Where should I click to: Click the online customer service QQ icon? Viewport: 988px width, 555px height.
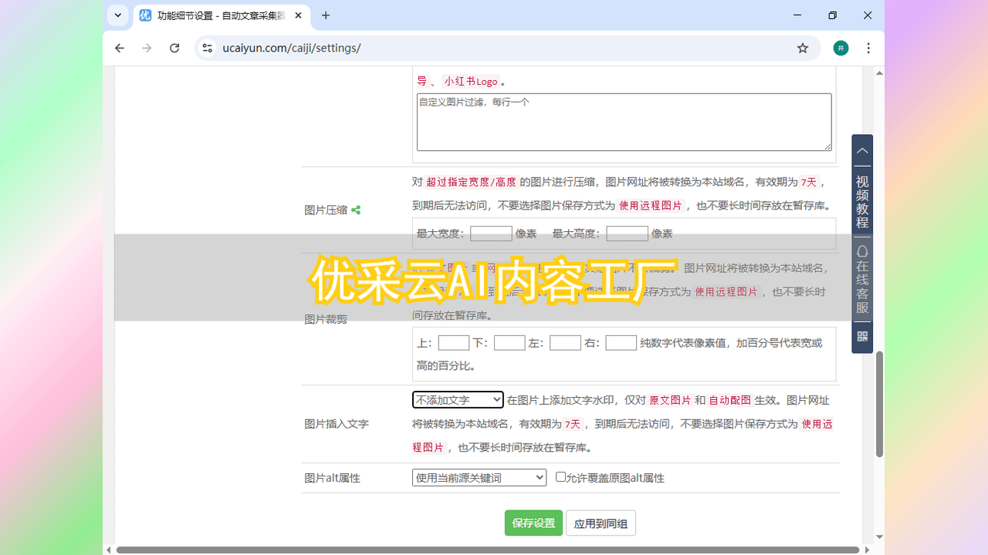coord(862,252)
